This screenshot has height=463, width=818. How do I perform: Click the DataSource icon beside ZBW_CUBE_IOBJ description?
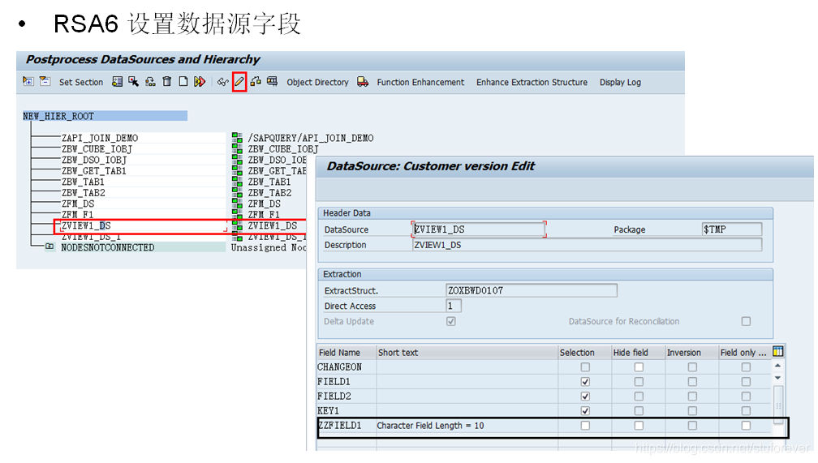[x=237, y=149]
